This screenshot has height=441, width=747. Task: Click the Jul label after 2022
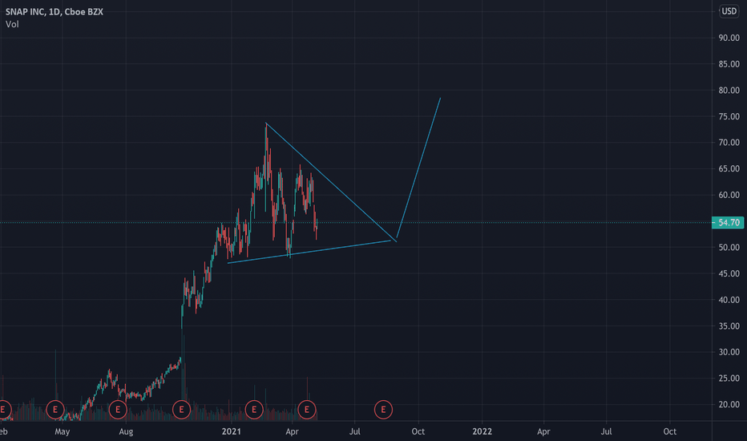click(606, 431)
